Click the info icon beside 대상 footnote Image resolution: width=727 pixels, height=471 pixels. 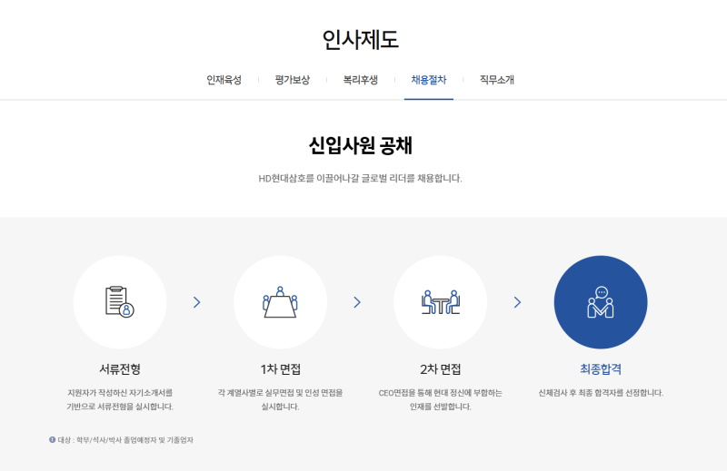coord(52,440)
